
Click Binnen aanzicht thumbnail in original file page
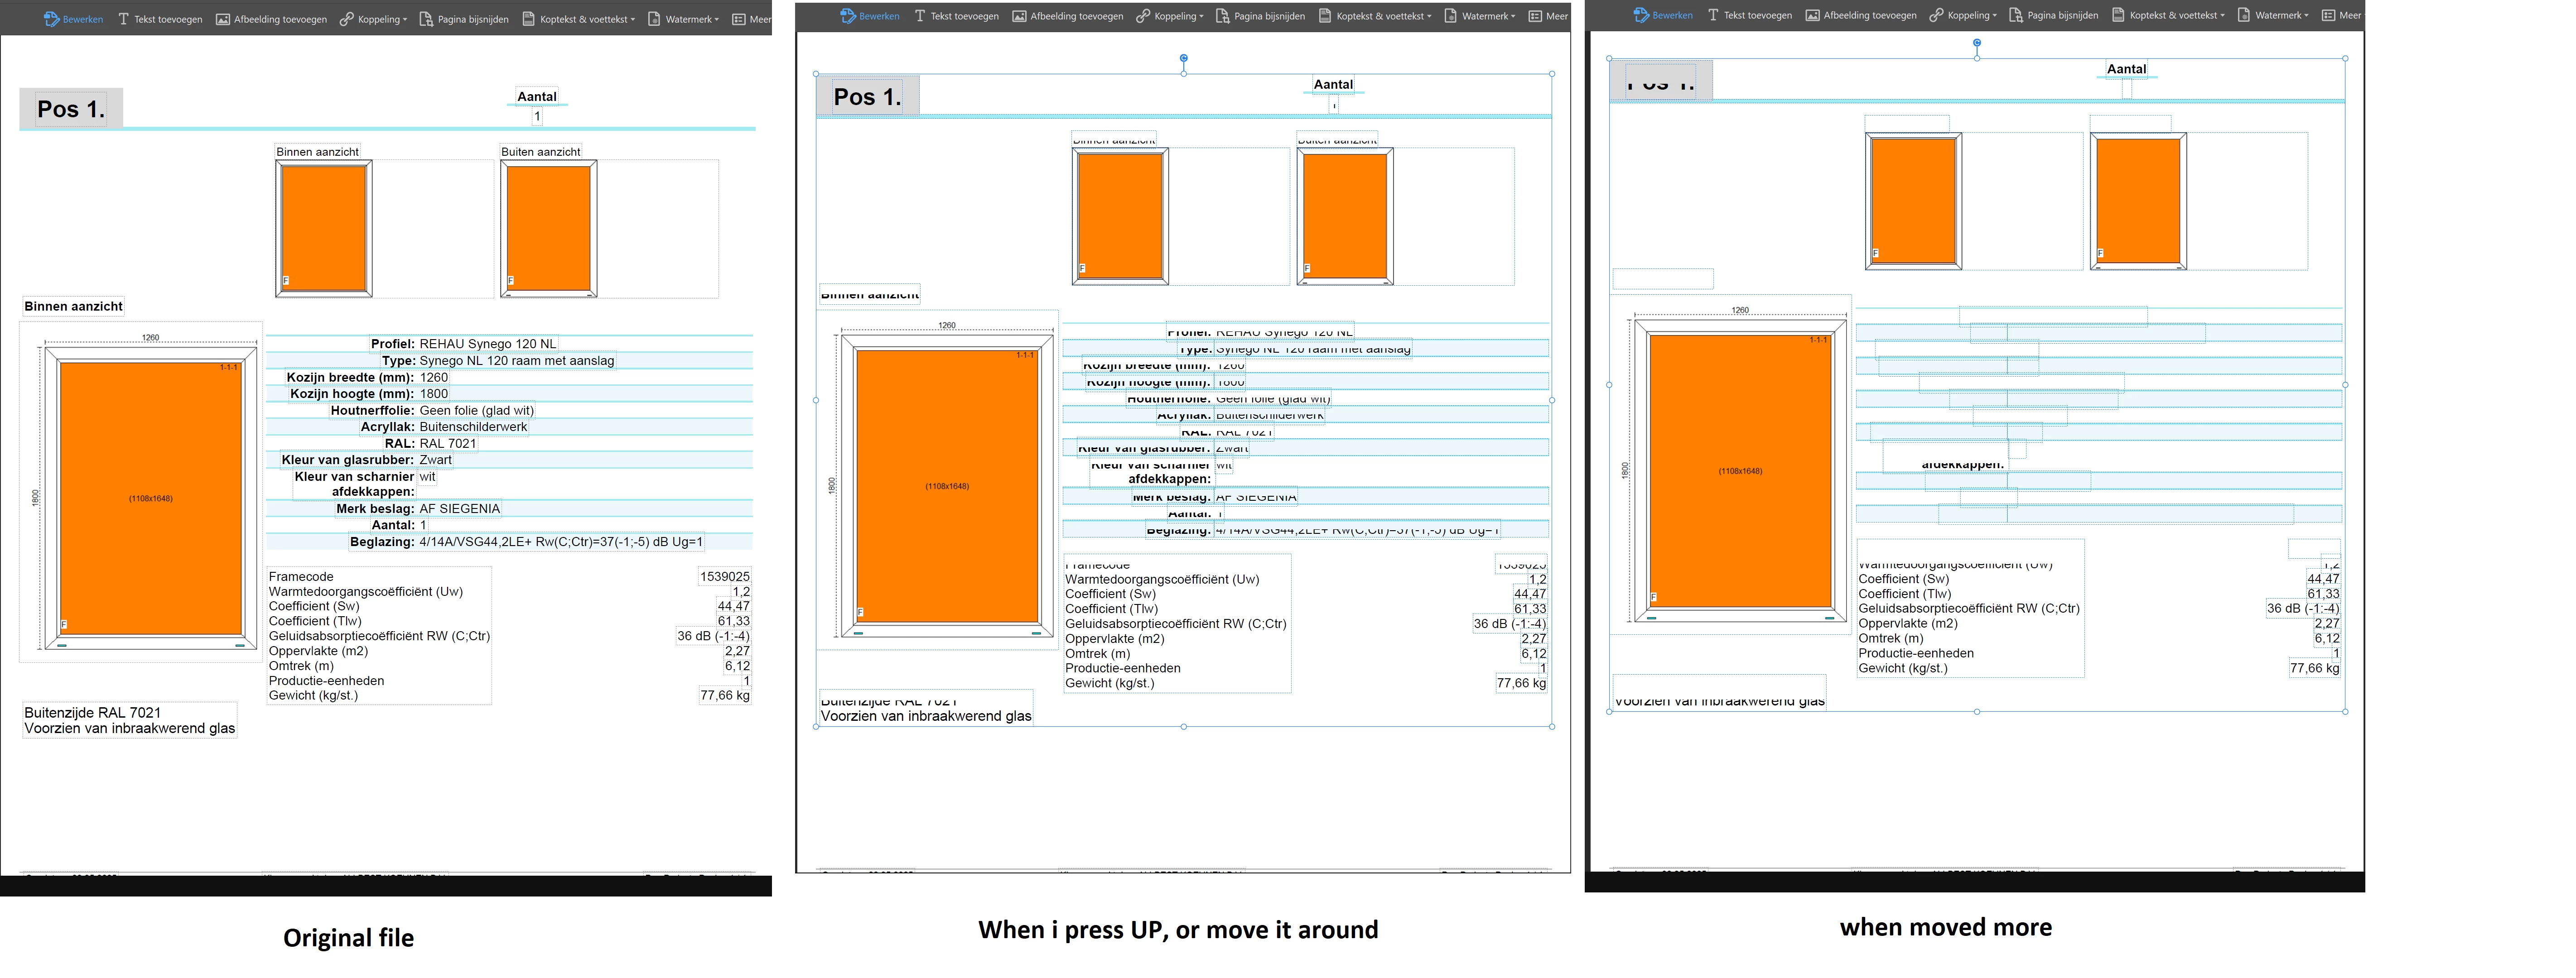tap(324, 229)
